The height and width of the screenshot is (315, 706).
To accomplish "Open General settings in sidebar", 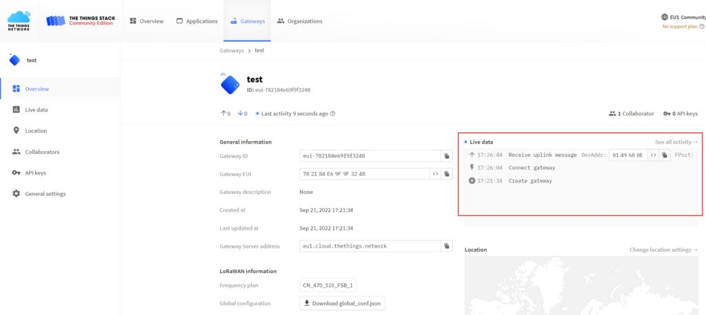I will tap(45, 194).
